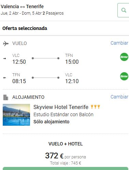Click the green button below total price
This screenshot has height=170, width=129.
pos(66,168)
